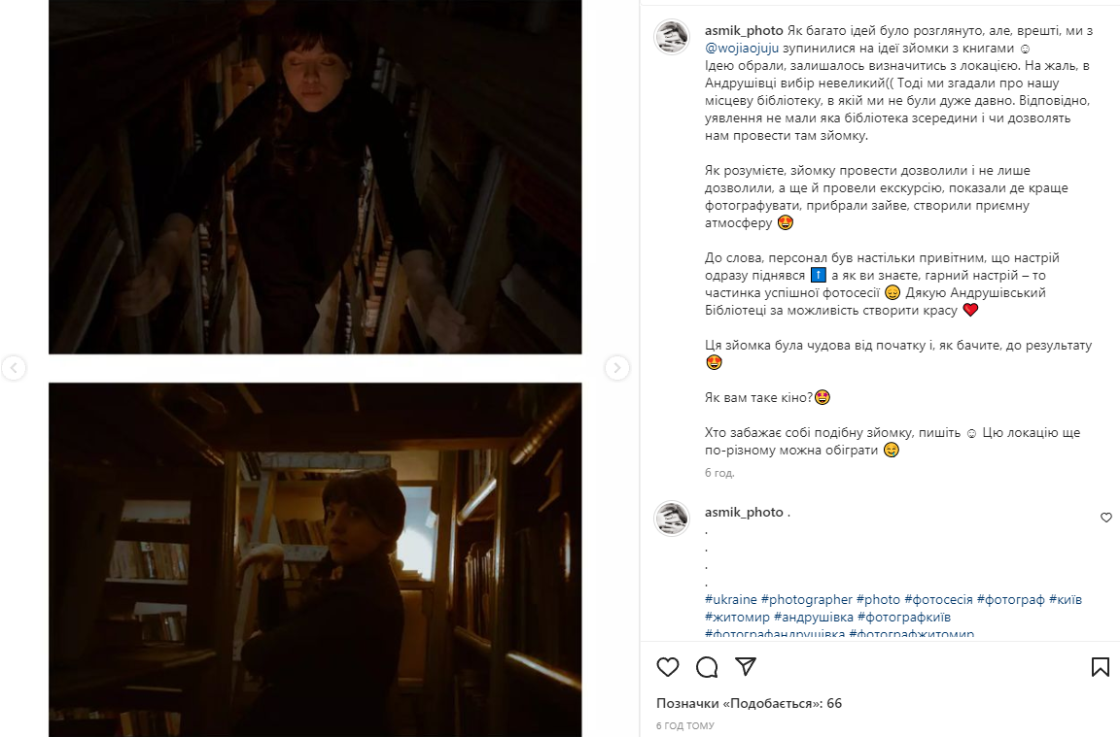This screenshot has width=1120, height=737.
Task: Open profile avatar beside the caption
Action: tap(672, 36)
